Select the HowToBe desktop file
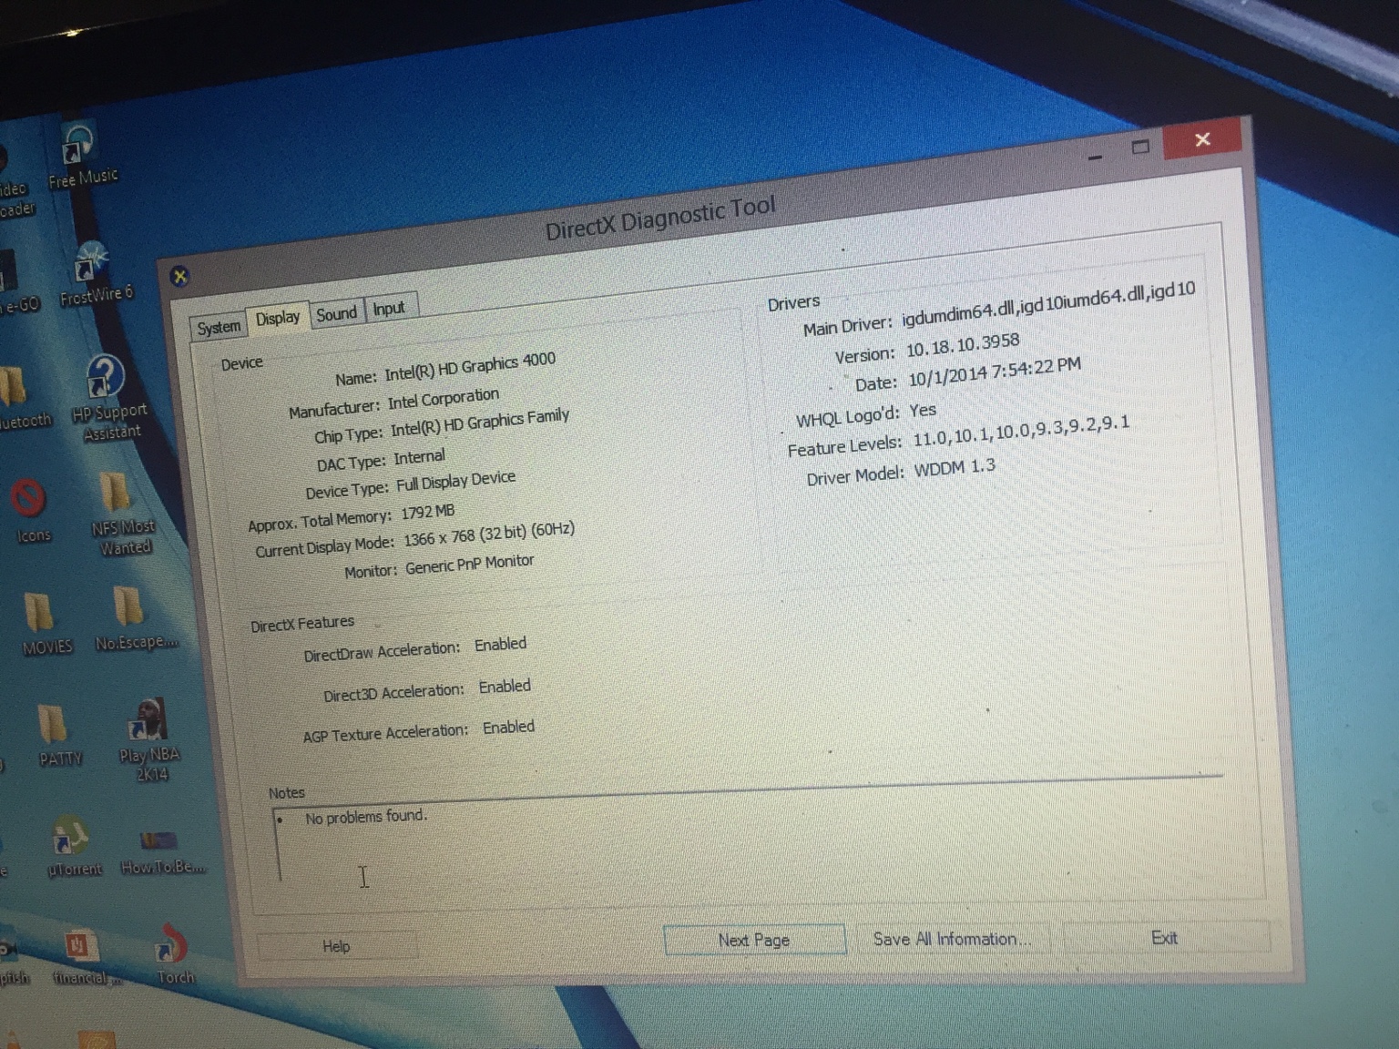1399x1049 pixels. click(161, 850)
